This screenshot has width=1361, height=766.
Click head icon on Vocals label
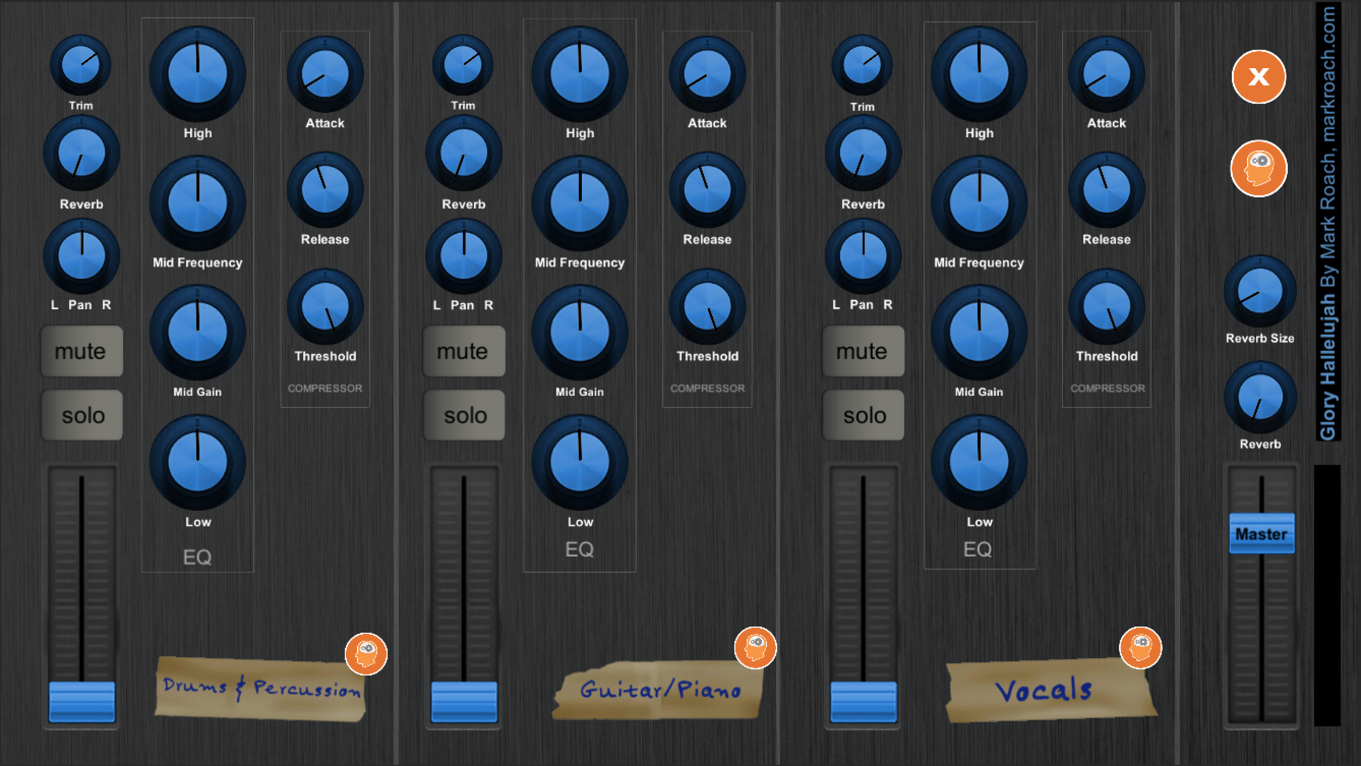tap(1140, 647)
